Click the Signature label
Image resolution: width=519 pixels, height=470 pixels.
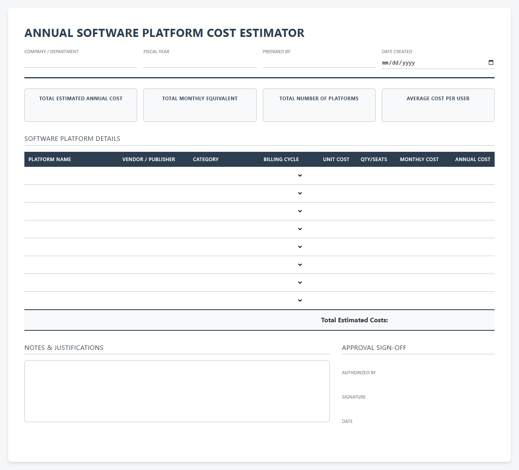(354, 397)
